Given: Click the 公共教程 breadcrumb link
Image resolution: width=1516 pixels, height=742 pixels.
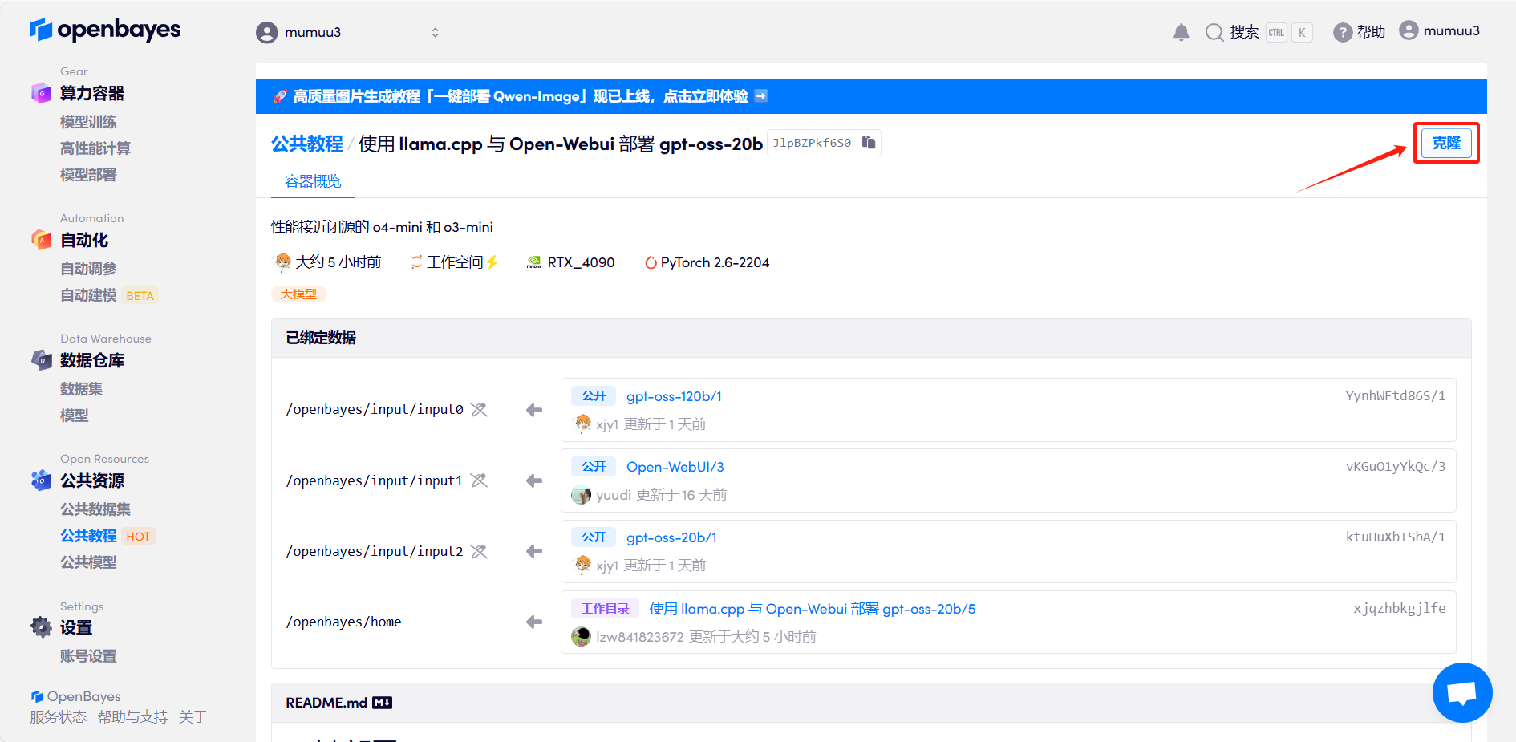Looking at the screenshot, I should [x=306, y=144].
